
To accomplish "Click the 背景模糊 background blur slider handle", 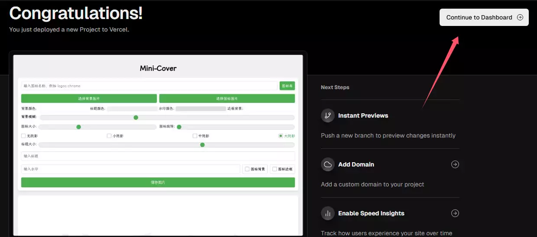I will pyautogui.click(x=136, y=117).
